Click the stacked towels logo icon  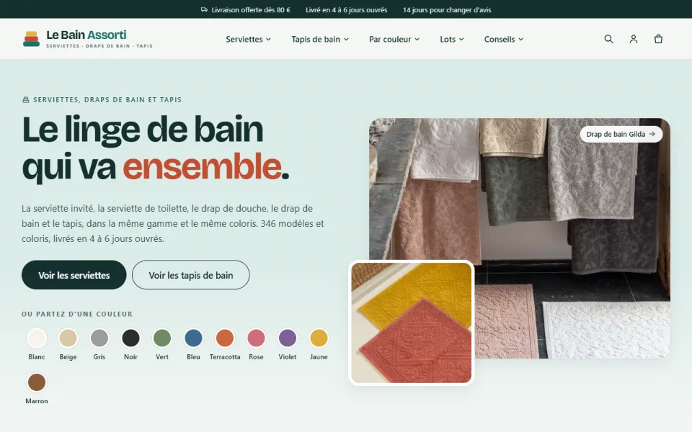[31, 39]
